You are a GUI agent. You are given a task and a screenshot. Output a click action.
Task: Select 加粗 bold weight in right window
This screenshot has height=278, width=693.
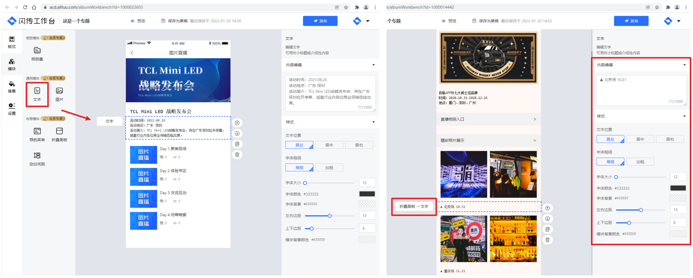(640, 162)
